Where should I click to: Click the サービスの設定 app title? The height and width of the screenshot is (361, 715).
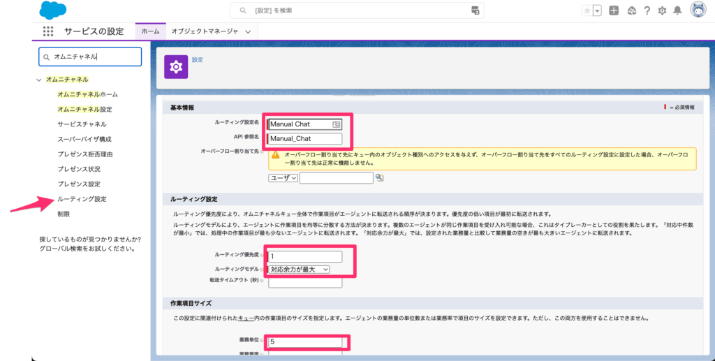click(x=94, y=31)
